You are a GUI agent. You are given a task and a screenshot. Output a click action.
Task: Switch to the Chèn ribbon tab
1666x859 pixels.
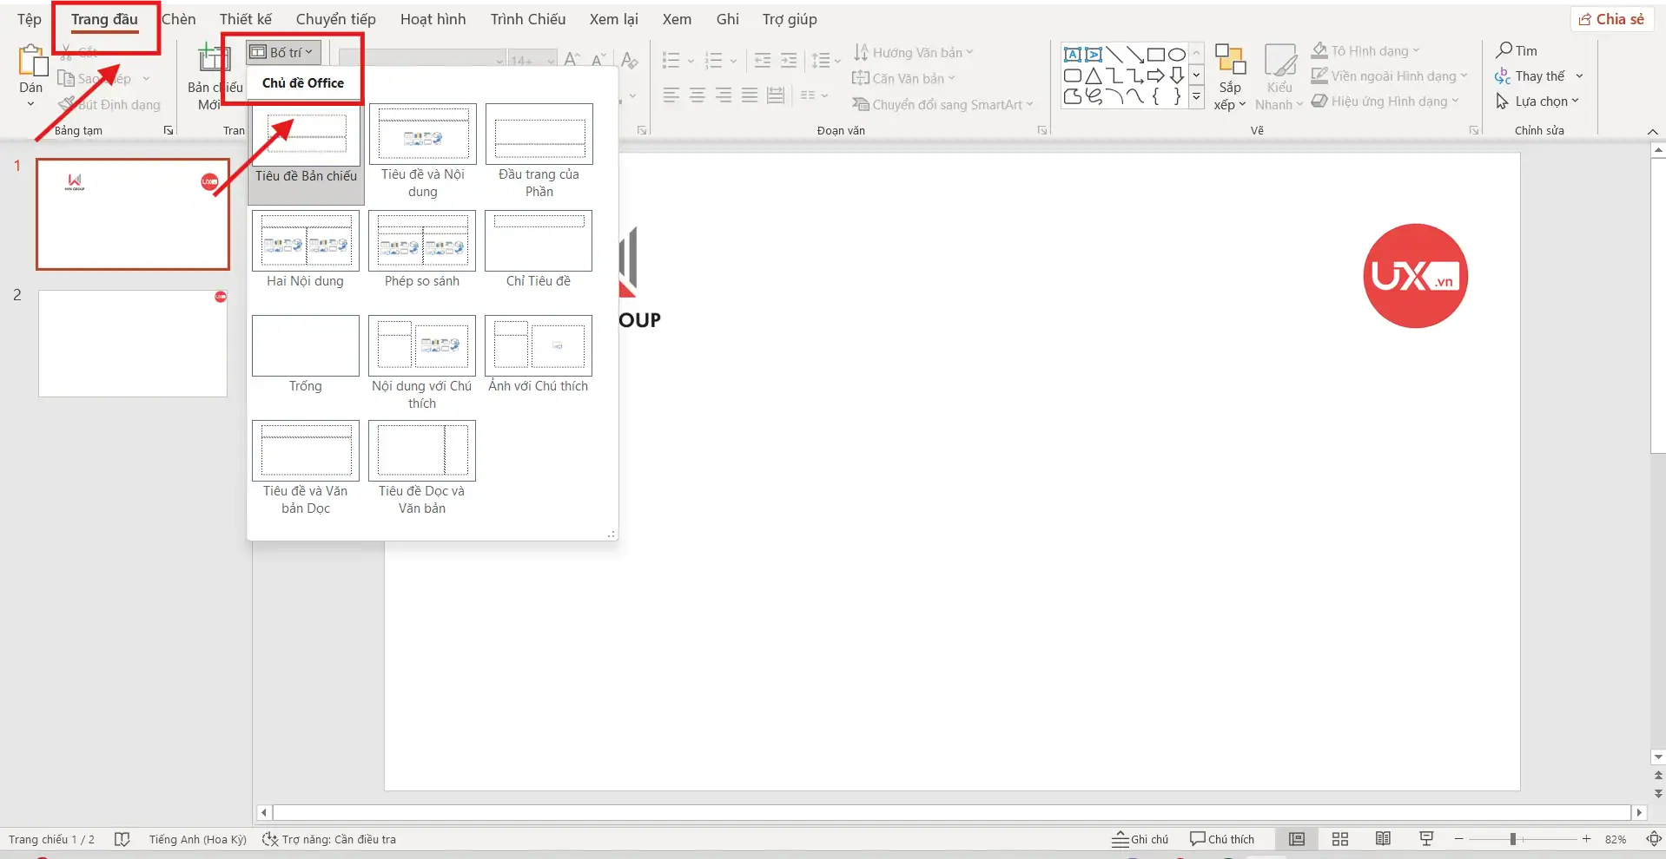[x=179, y=18]
